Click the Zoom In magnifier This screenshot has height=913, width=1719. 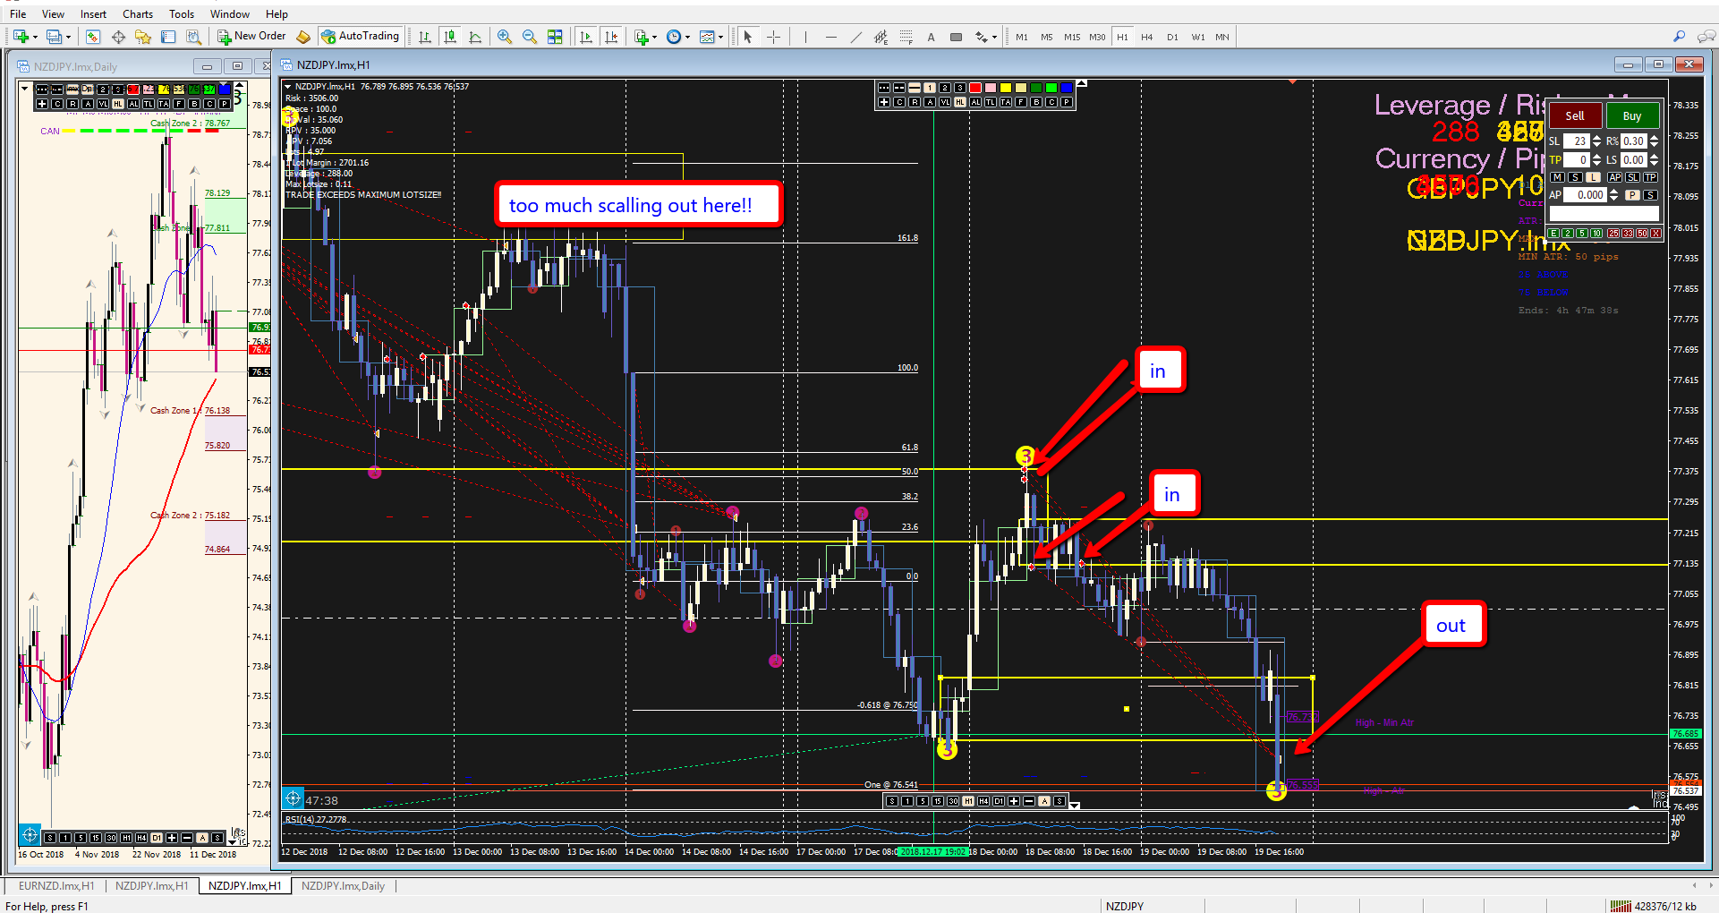pos(505,37)
